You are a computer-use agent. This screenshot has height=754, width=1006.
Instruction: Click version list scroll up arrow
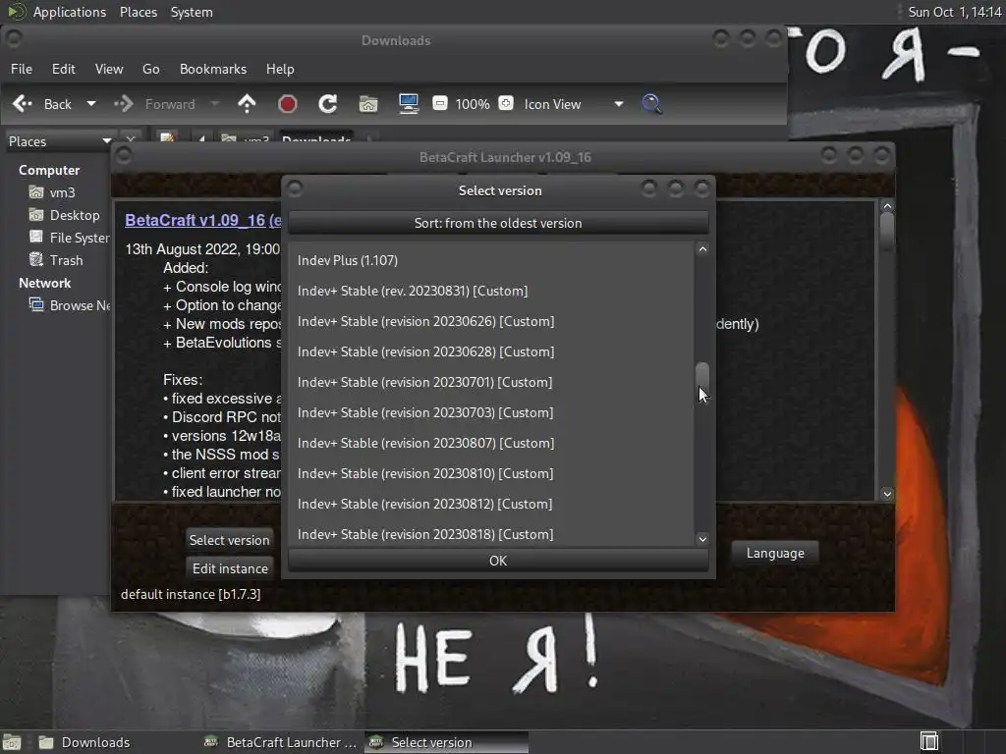[x=702, y=248]
